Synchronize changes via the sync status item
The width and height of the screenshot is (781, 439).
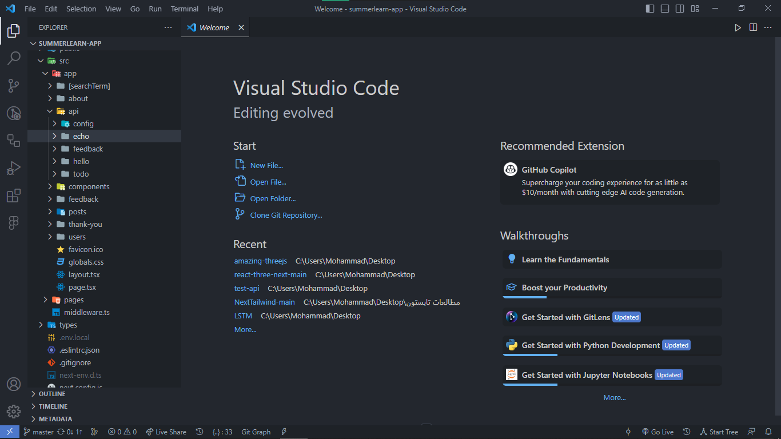70,432
